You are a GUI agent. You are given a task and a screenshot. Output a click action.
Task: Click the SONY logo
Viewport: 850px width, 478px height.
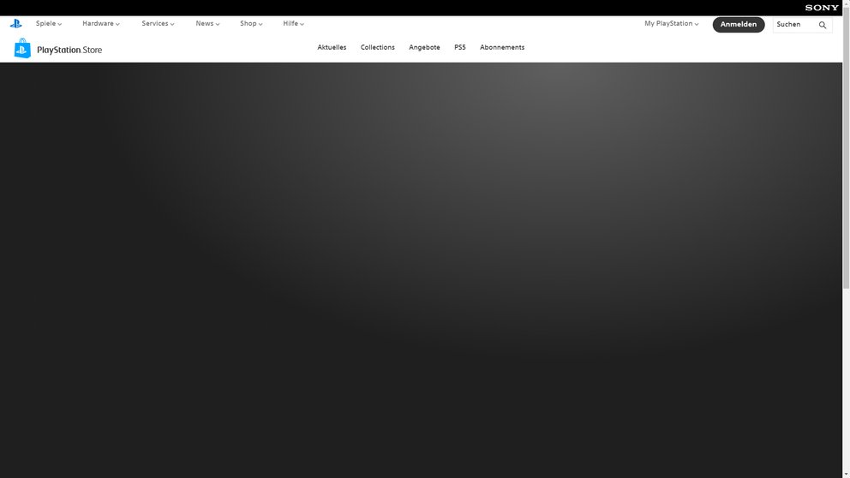822,8
